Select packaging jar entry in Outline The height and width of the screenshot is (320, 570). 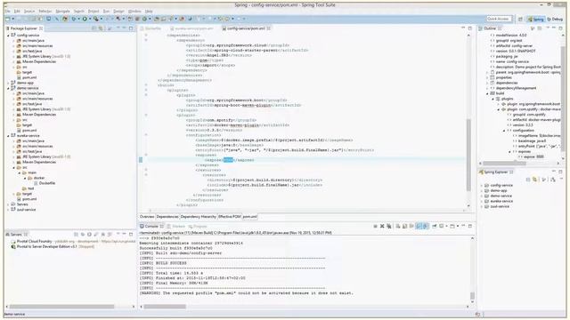click(507, 57)
